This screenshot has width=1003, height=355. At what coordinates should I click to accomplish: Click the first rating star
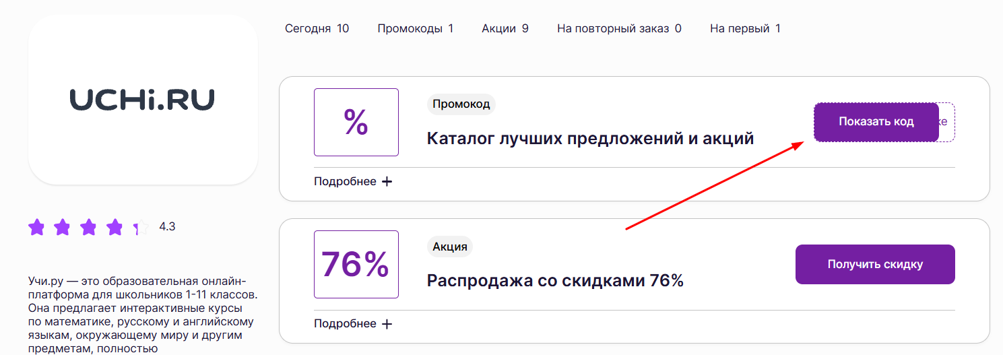pyautogui.click(x=36, y=227)
